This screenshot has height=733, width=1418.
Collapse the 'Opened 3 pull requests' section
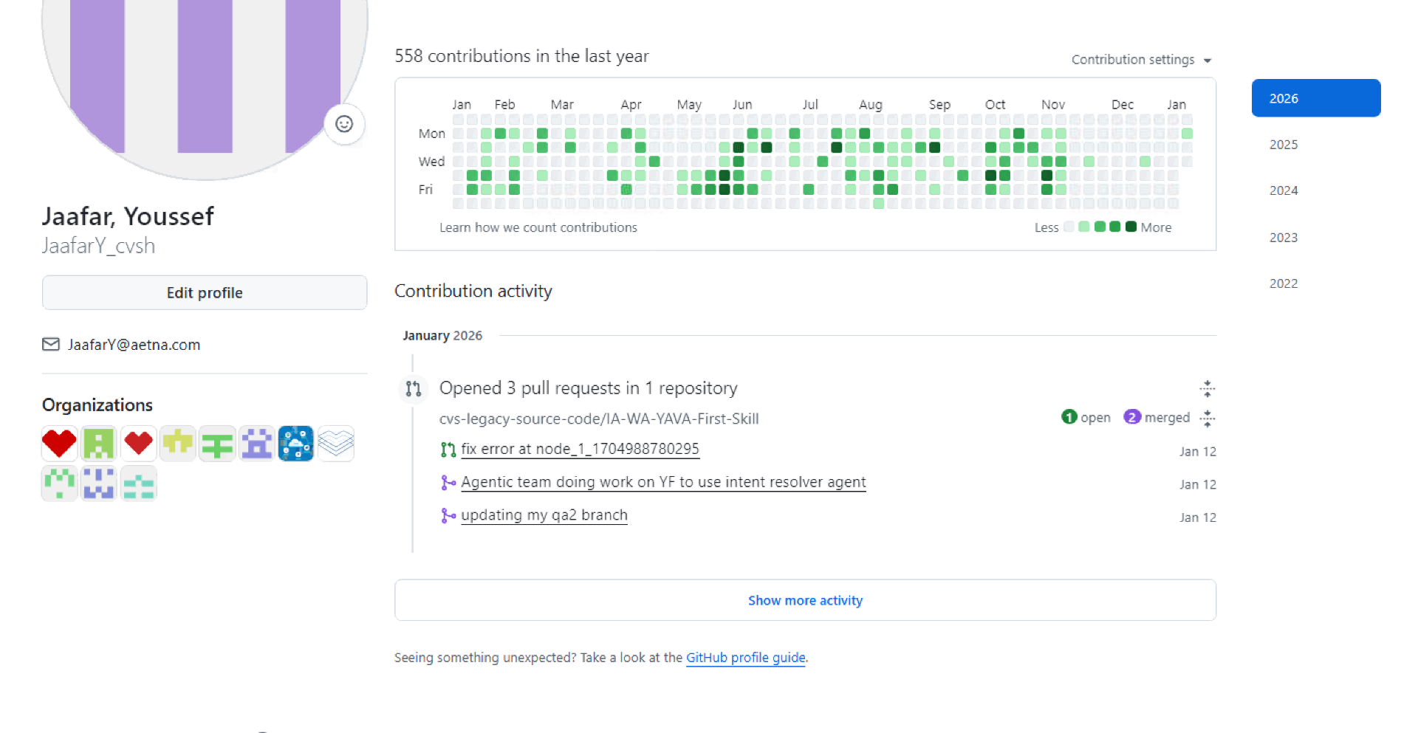click(x=1208, y=388)
